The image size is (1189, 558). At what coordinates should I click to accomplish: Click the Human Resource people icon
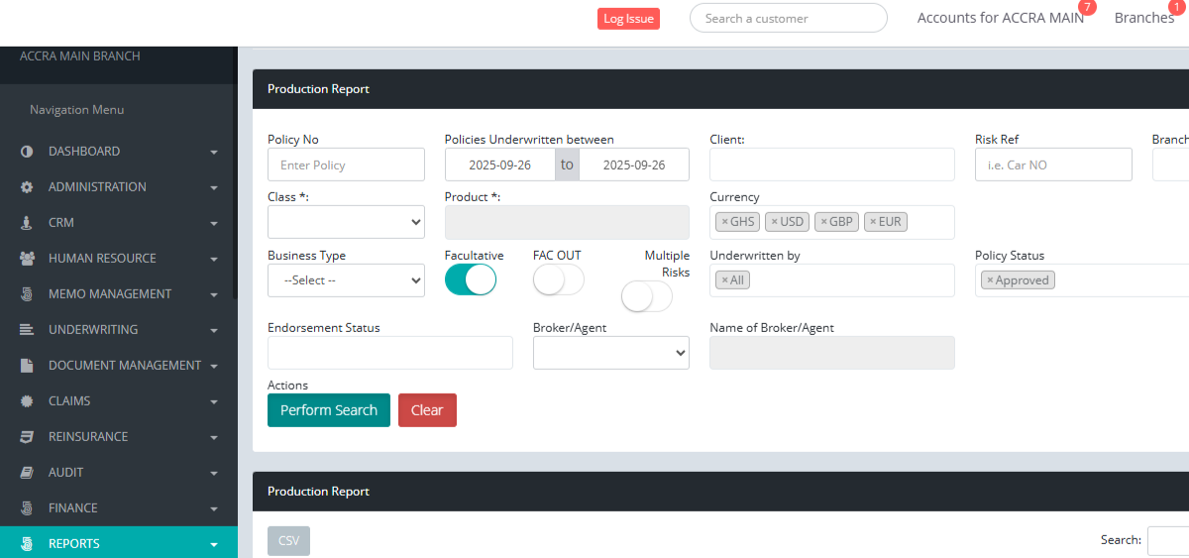pos(27,259)
